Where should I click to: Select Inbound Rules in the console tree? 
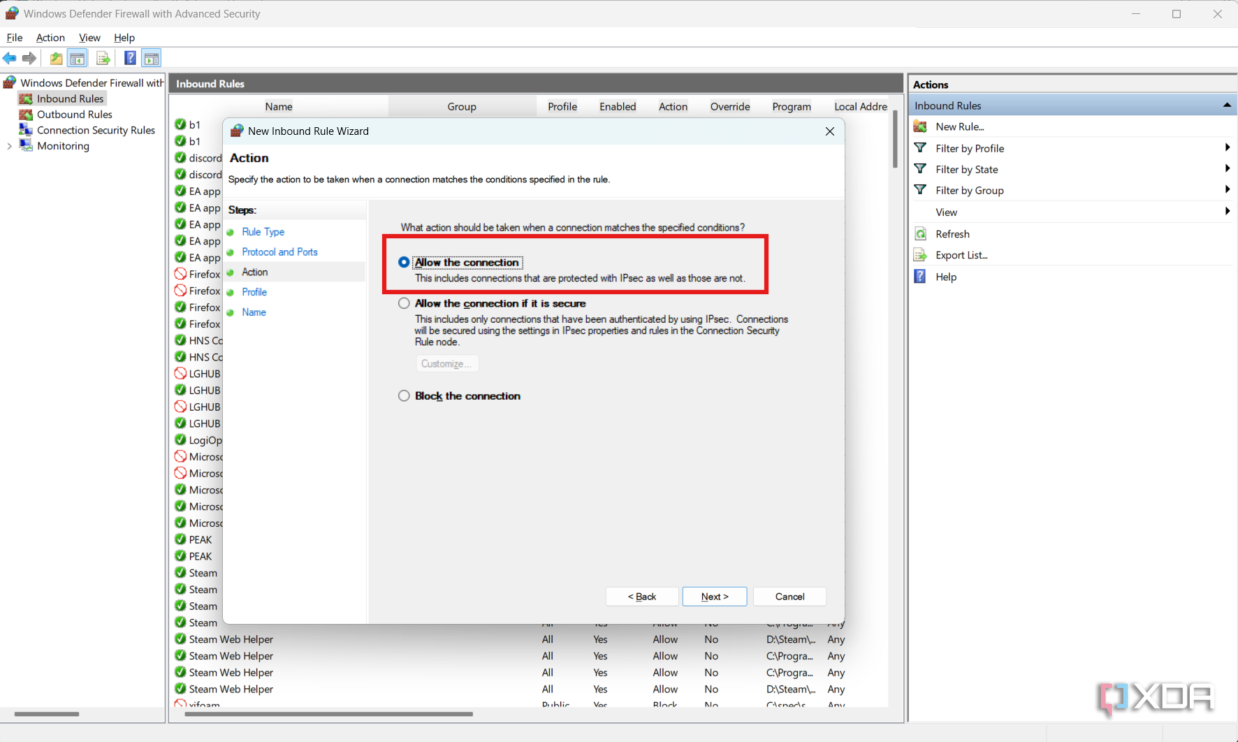[70, 99]
